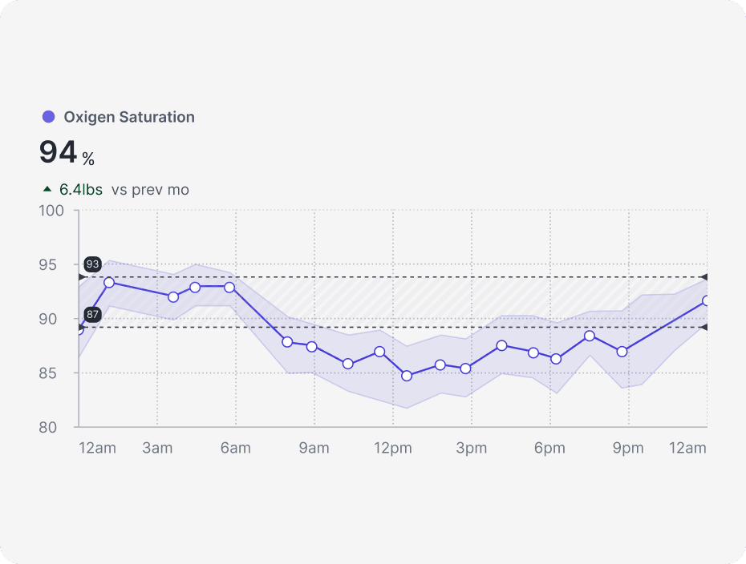The width and height of the screenshot is (746, 564).
Task: Click the "Oxigen Saturation" series title
Action: click(x=129, y=117)
